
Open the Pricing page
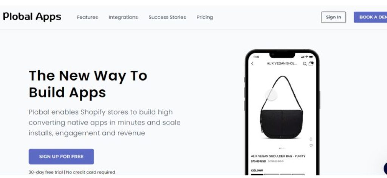pos(204,17)
